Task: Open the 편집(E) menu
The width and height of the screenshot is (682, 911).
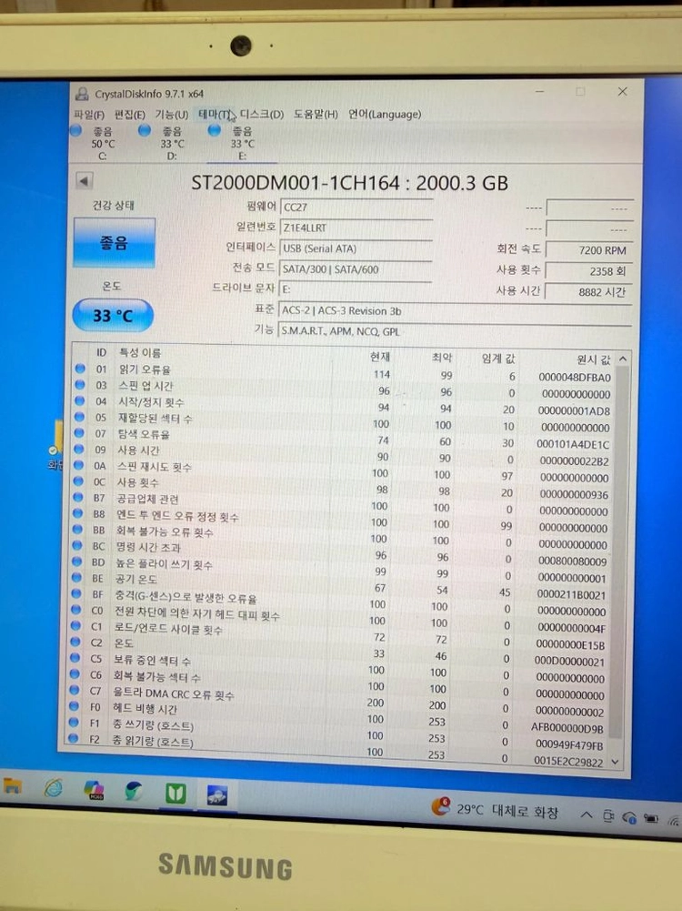Action: click(x=130, y=115)
